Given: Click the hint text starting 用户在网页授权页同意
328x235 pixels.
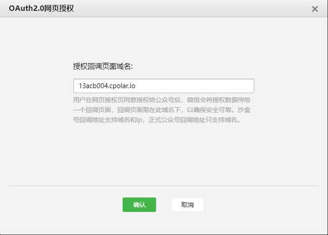Looking at the screenshot, I should coord(161,110).
